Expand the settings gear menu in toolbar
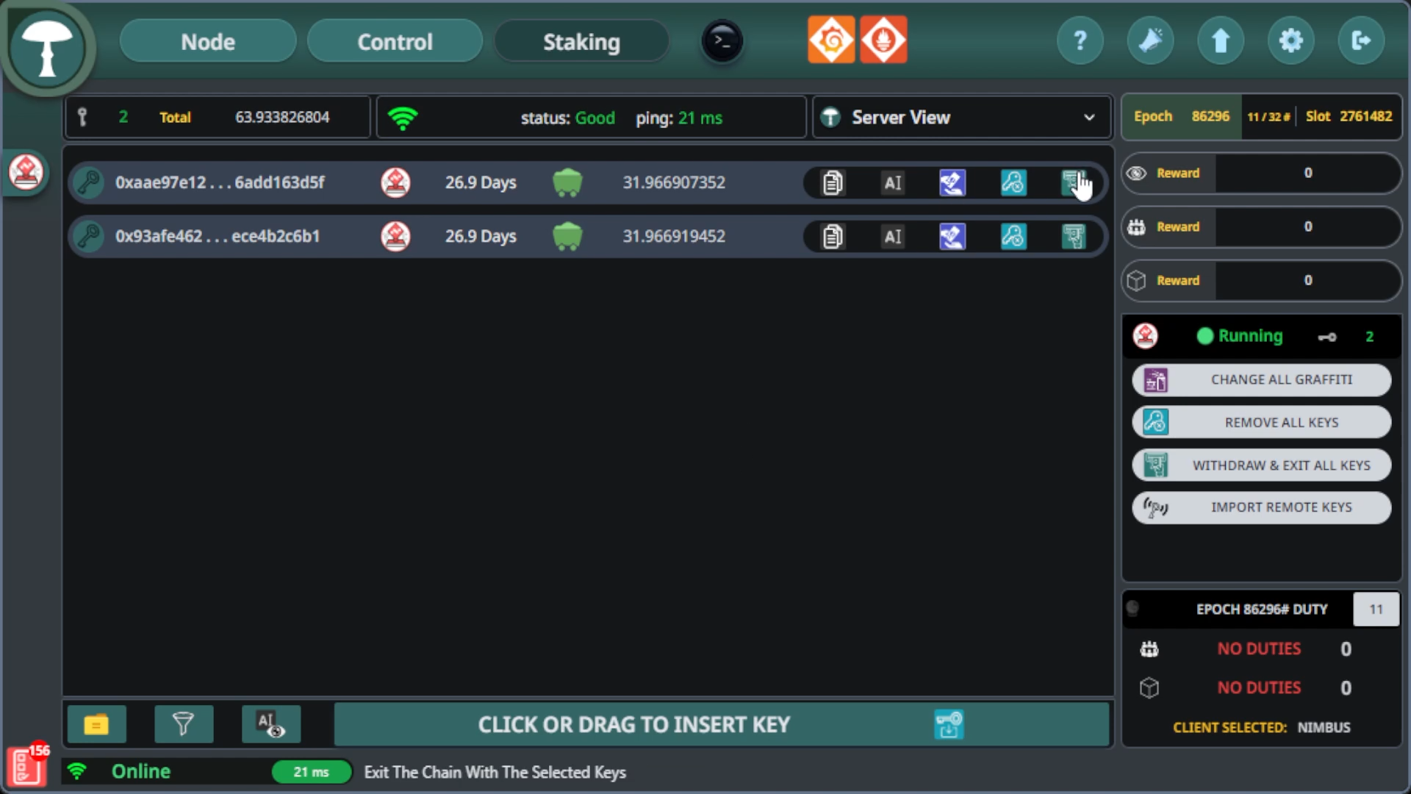1411x794 pixels. click(1290, 40)
